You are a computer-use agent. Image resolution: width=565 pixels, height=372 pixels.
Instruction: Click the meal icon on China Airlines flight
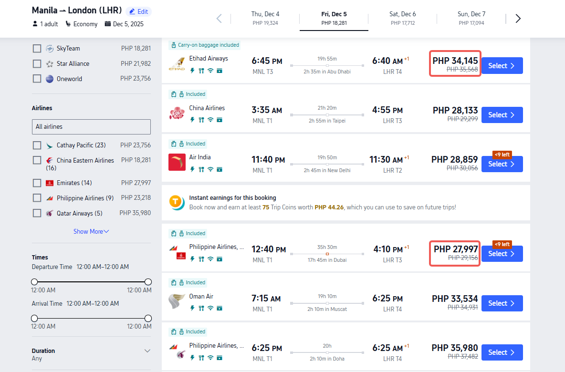201,120
